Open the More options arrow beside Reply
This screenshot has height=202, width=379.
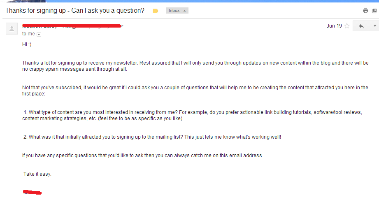click(374, 26)
